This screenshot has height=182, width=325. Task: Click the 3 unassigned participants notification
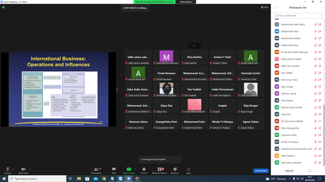159,160
